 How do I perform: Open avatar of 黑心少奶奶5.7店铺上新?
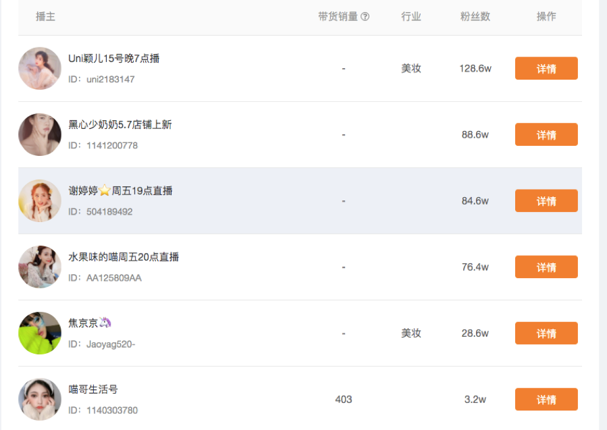(x=40, y=135)
